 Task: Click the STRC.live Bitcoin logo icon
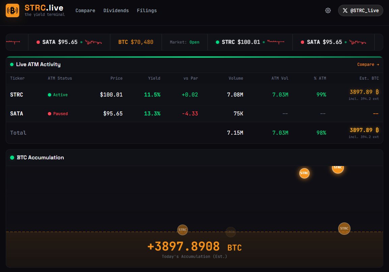[12, 10]
